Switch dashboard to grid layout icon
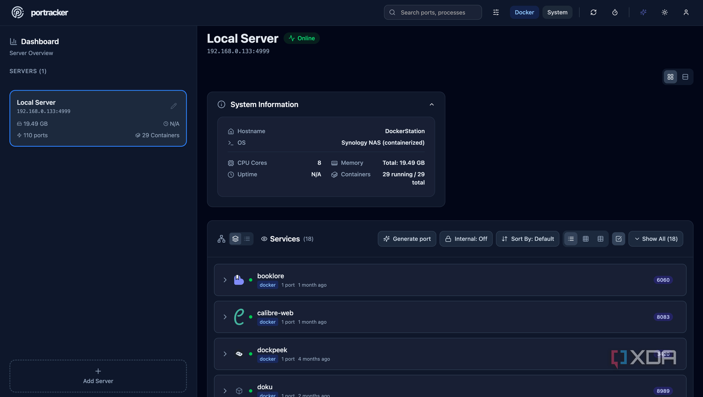Viewport: 703px width, 397px height. click(671, 77)
